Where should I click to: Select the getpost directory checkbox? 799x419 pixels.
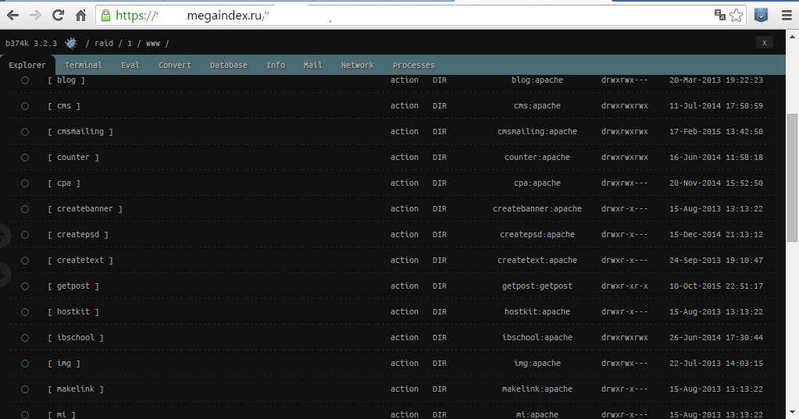coord(25,286)
